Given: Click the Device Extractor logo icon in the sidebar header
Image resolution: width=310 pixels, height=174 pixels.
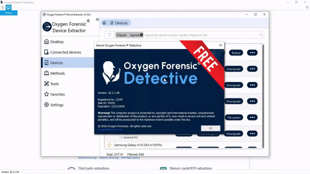Looking at the screenshot, I should 47,27.
